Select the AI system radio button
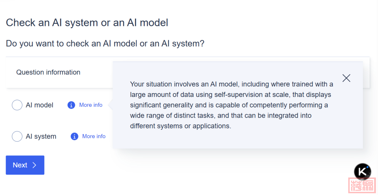The image size is (378, 195). click(17, 137)
